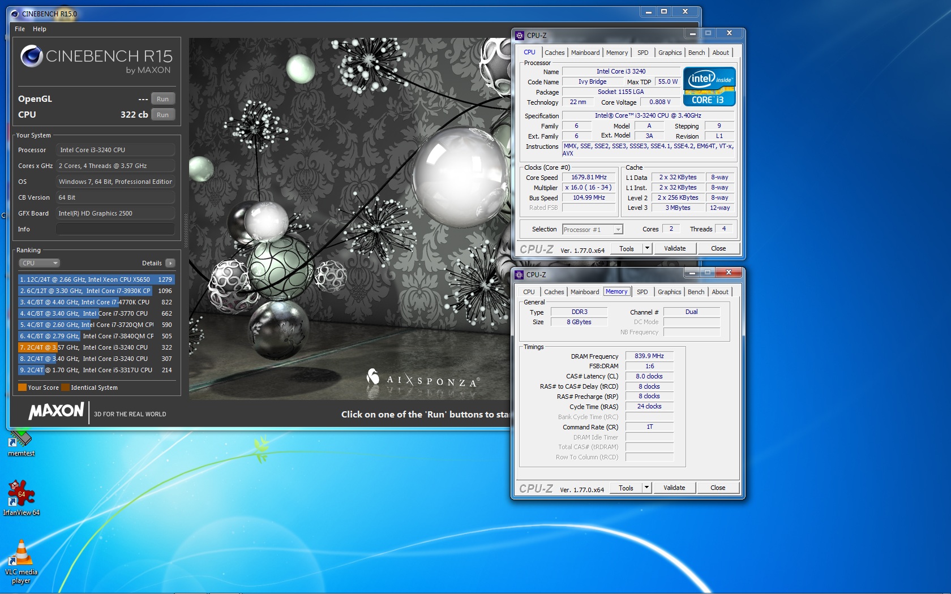
Task: Click the GFX Board field Intel HD Graphics 2500
Action: 115,213
